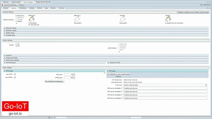Image resolution: width=212 pixels, height=119 pixels.
Task: Click the Ethernet 0 signal gauge
Action: [32, 19]
